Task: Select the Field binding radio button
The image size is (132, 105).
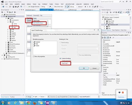Action: tap(60, 43)
